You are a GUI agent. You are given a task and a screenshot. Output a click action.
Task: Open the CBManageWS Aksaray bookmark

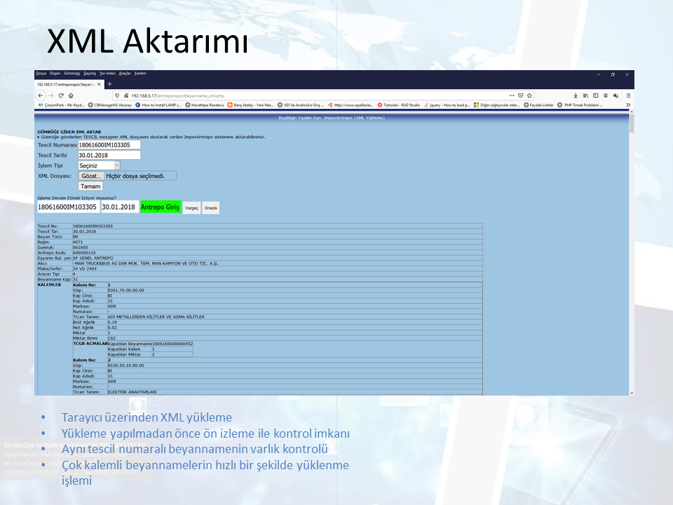(110, 105)
